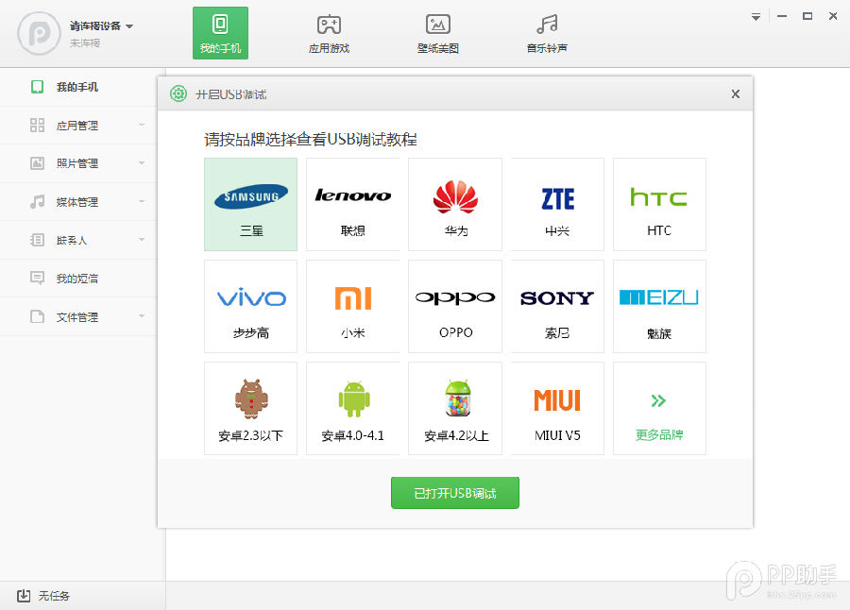Click the green 已打开USB调试 button
The width and height of the screenshot is (850, 610).
point(455,493)
